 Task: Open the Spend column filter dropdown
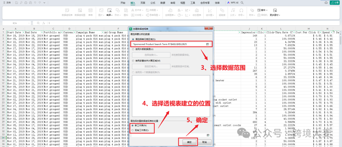(331, 32)
